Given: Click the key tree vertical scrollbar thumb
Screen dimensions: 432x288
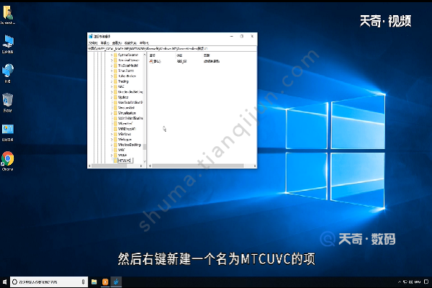Looking at the screenshot, I should (145, 147).
